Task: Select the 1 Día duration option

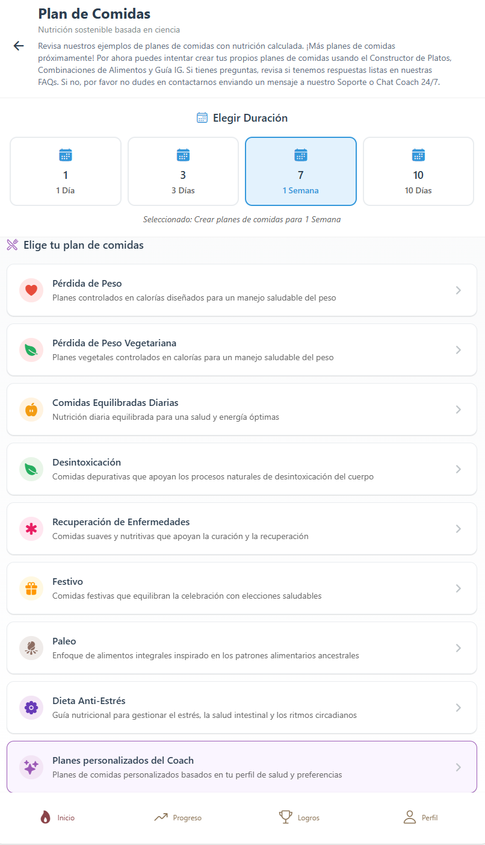Action: [x=66, y=172]
